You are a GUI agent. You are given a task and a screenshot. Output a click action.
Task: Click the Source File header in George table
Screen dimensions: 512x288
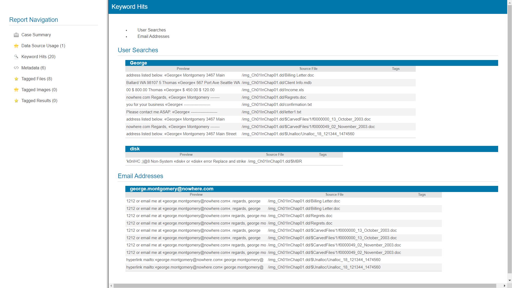308,69
